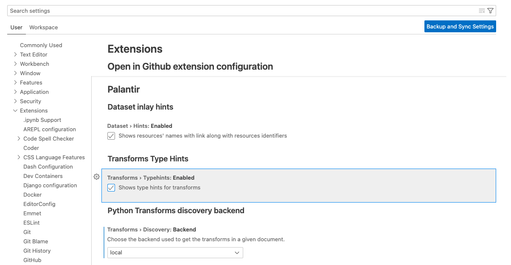The image size is (511, 265).
Task: Select Commonly Used in settings tree
Action: coord(41,45)
